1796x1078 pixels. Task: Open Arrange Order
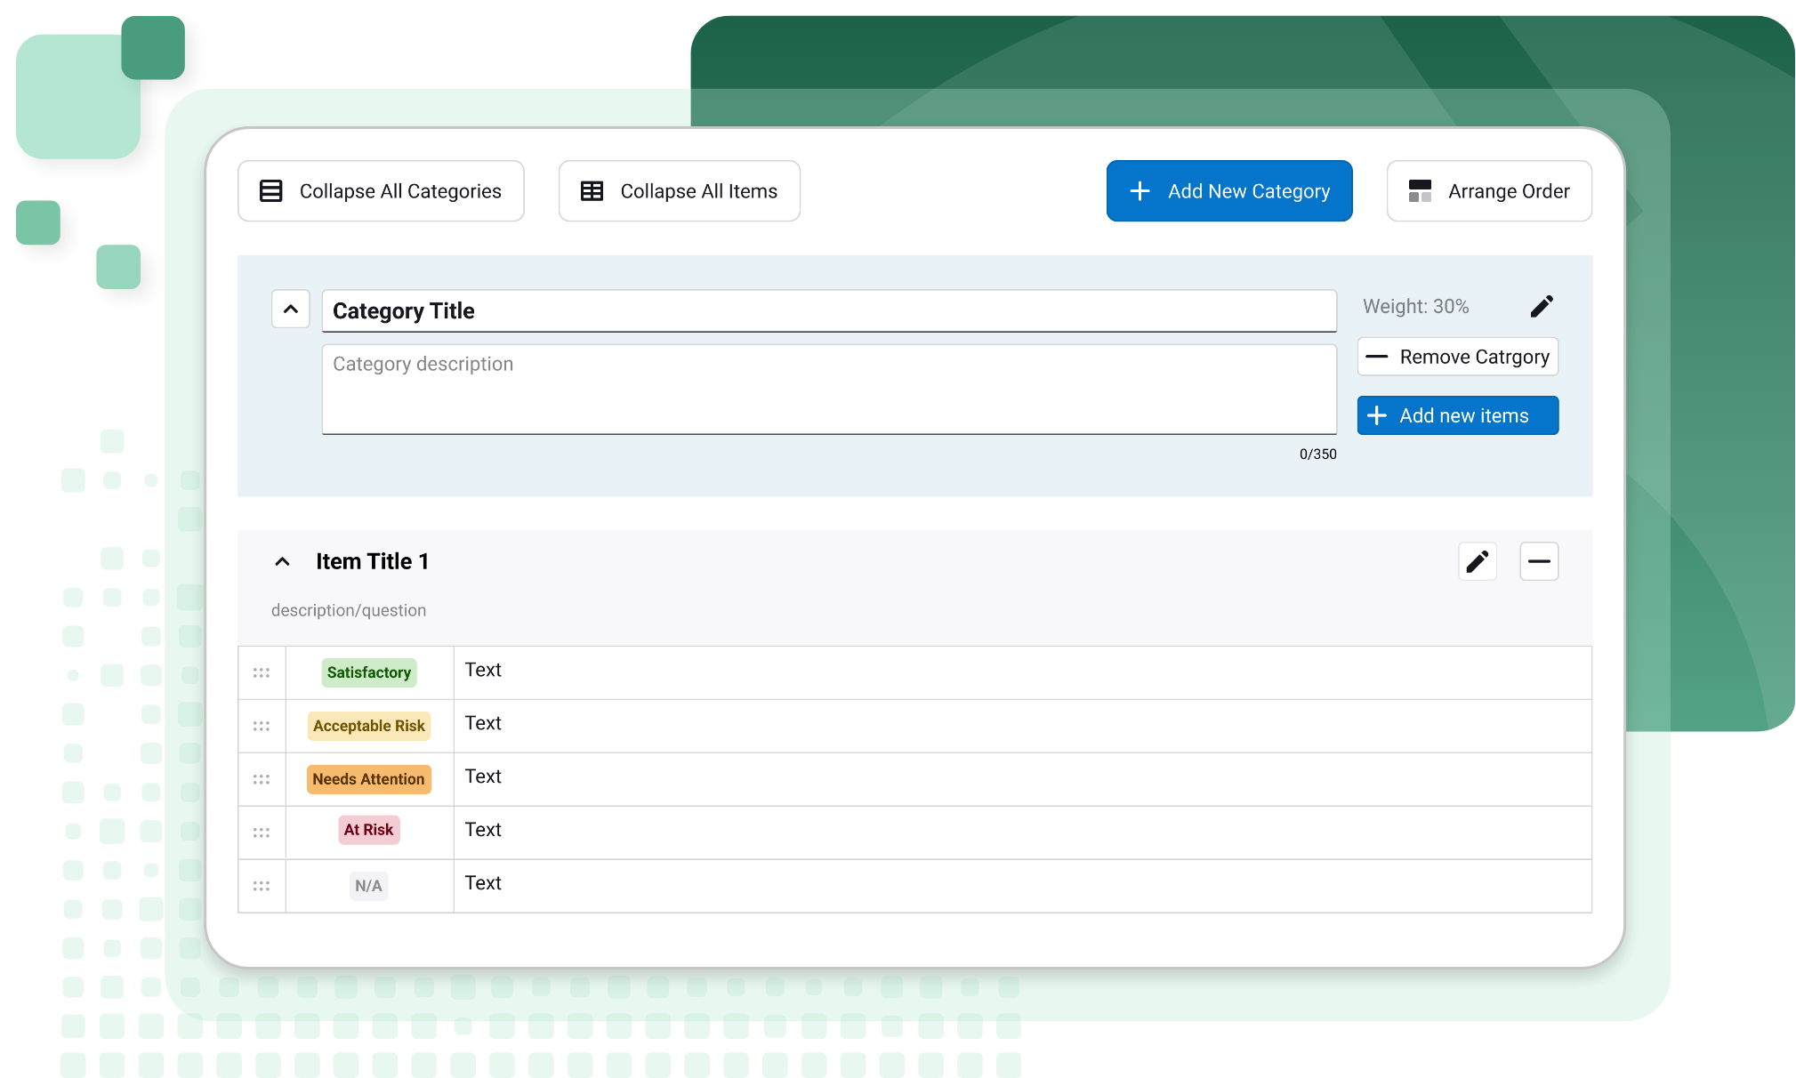pyautogui.click(x=1489, y=191)
